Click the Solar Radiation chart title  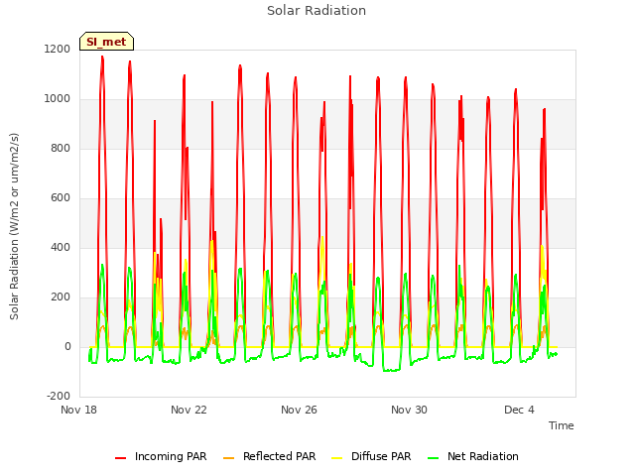point(317,11)
